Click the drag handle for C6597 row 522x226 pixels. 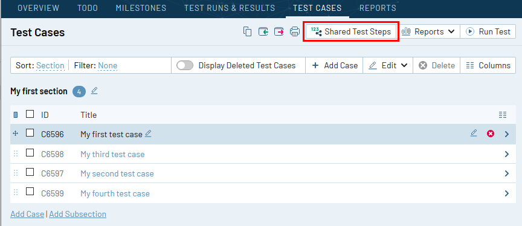pyautogui.click(x=15, y=173)
